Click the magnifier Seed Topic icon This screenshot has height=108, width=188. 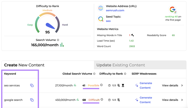pos(101,19)
